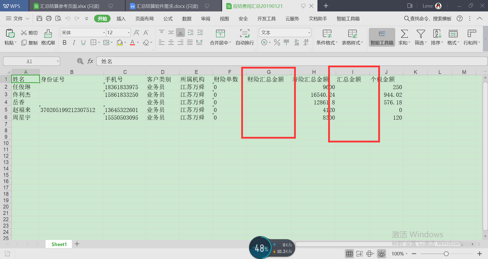The width and height of the screenshot is (488, 259).
Task: Cut the selection with the scissors
Action: (29, 33)
